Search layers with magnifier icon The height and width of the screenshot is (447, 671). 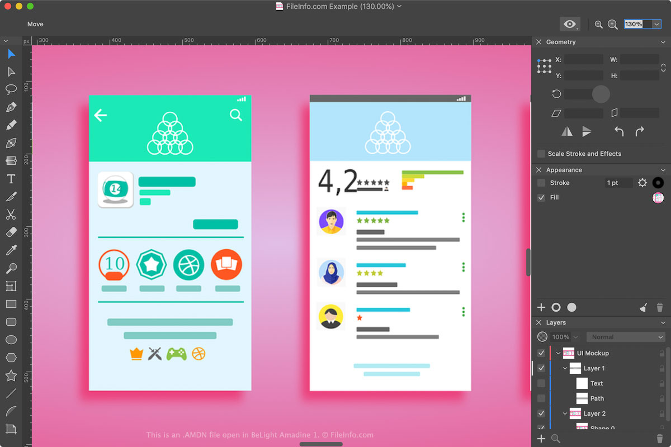click(556, 439)
